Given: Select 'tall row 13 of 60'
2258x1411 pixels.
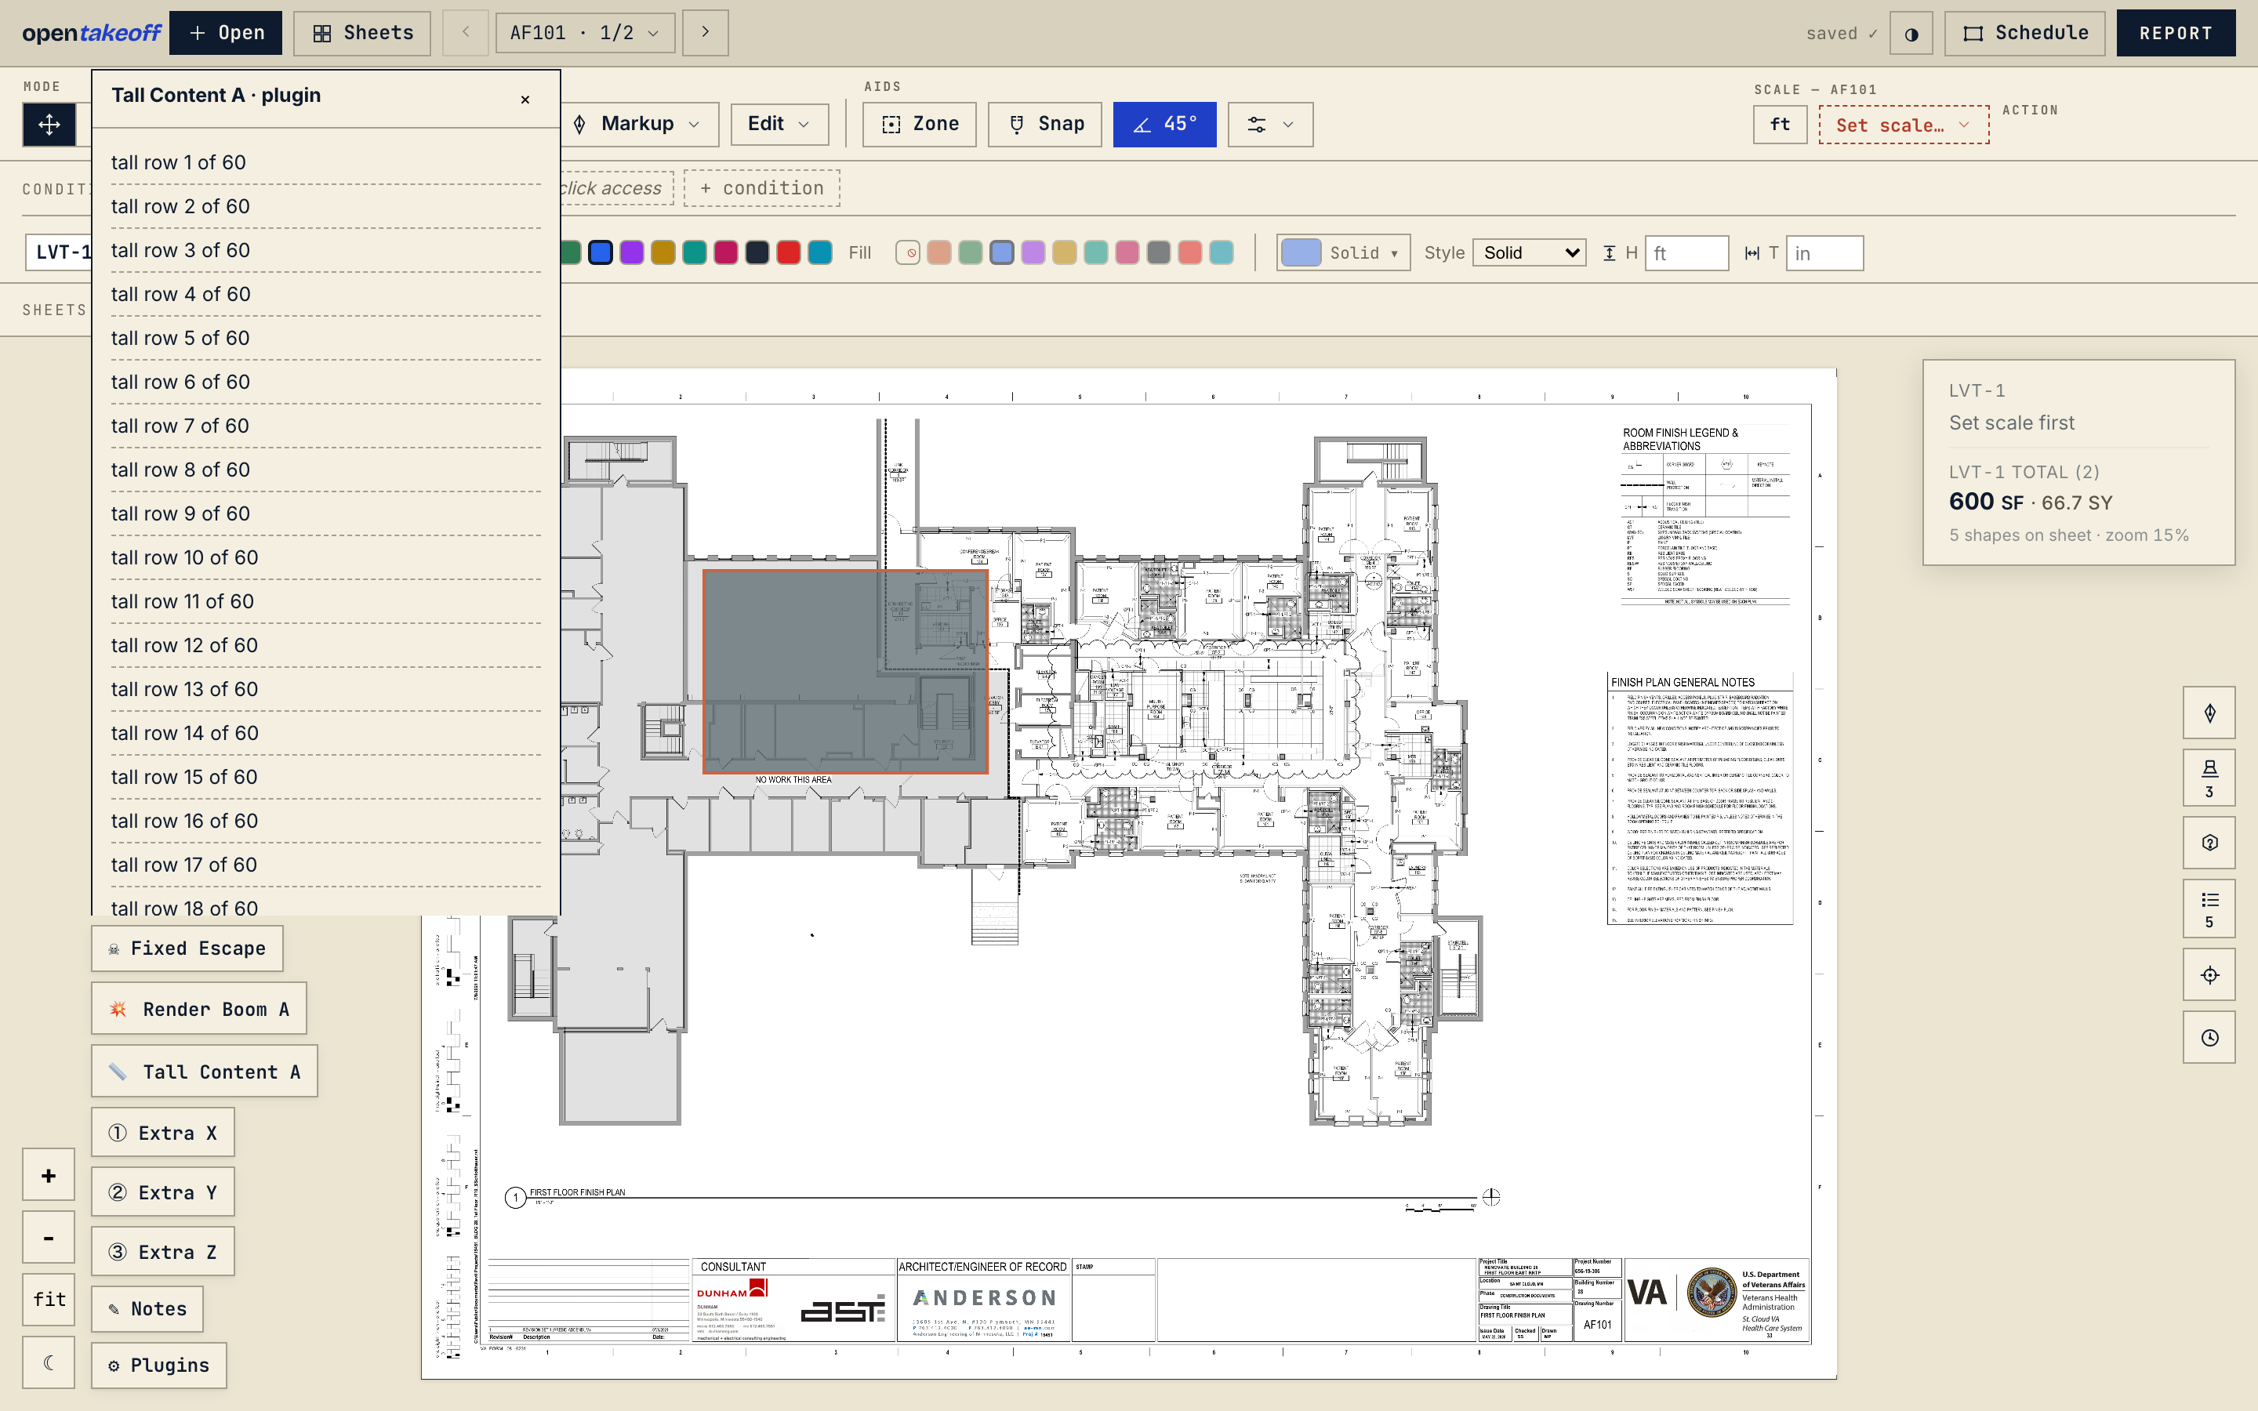Looking at the screenshot, I should (x=325, y=689).
